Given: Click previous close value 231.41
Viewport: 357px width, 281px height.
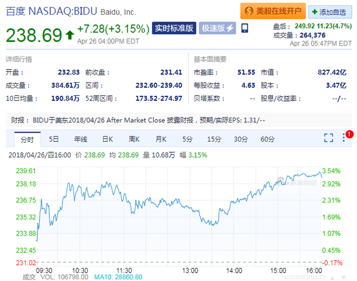Looking at the screenshot, I should tap(171, 72).
